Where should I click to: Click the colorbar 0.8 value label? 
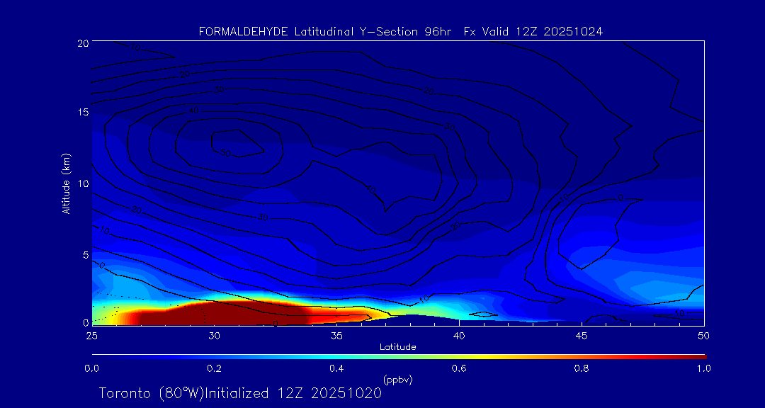click(x=582, y=368)
